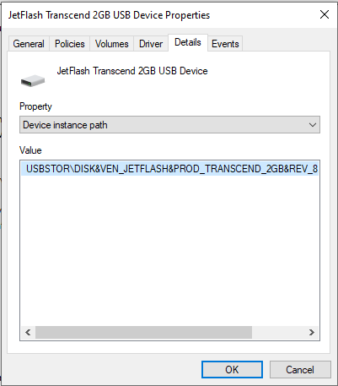Confirm with the OK button
The width and height of the screenshot is (338, 386).
coord(232,369)
